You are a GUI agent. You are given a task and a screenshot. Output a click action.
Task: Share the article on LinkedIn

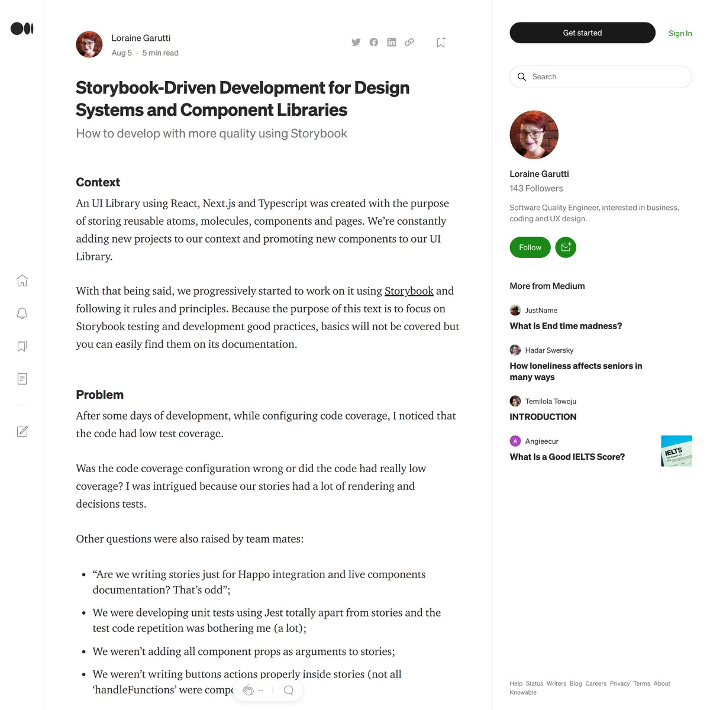click(391, 42)
